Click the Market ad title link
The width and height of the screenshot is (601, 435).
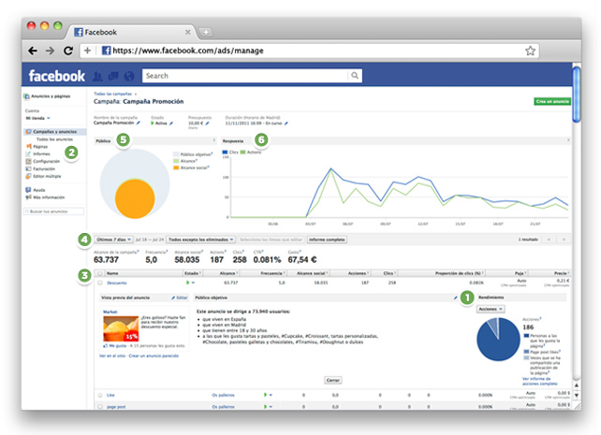coord(110,312)
